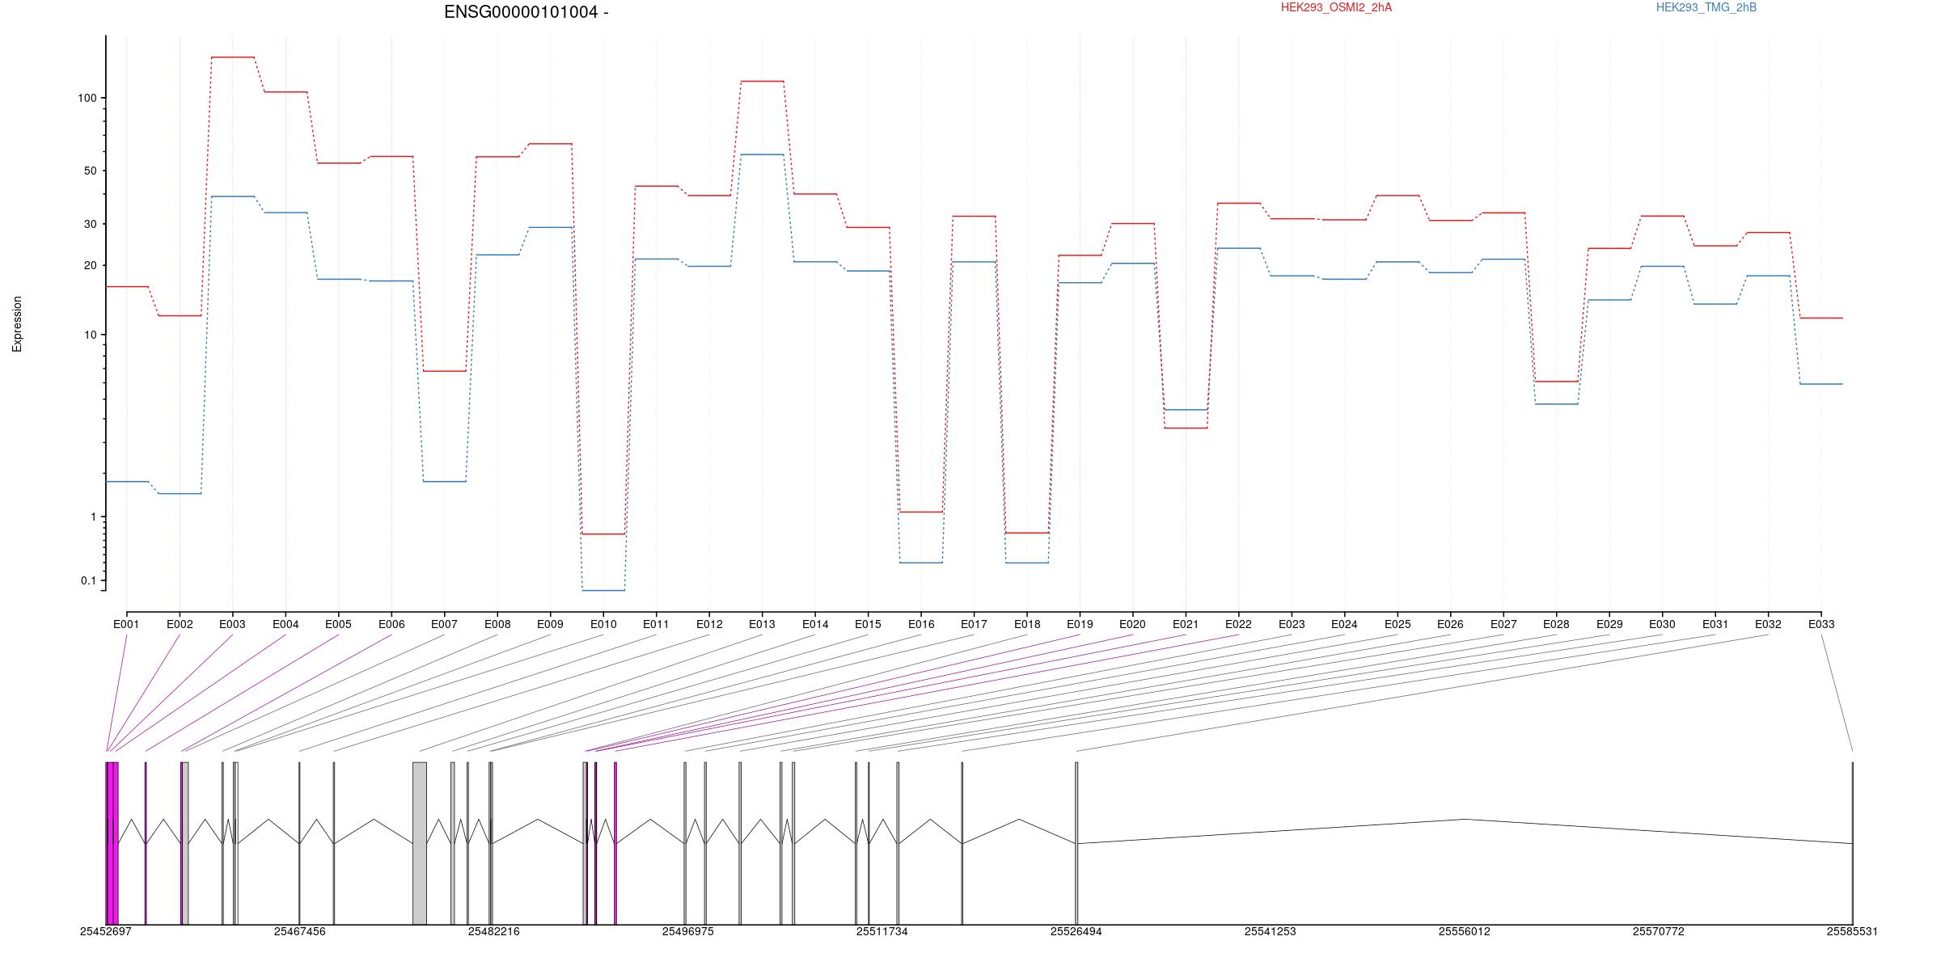
Task: Click exon label E029
Action: 1609,624
